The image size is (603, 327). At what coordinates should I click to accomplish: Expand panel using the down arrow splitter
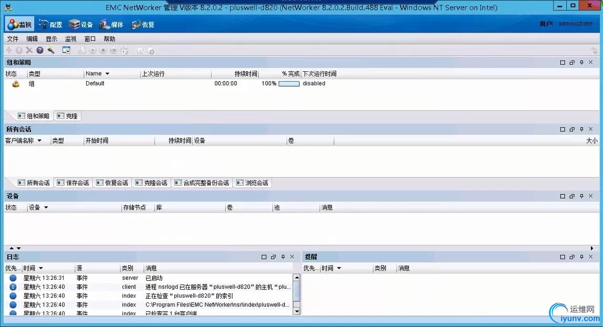[x=18, y=248]
